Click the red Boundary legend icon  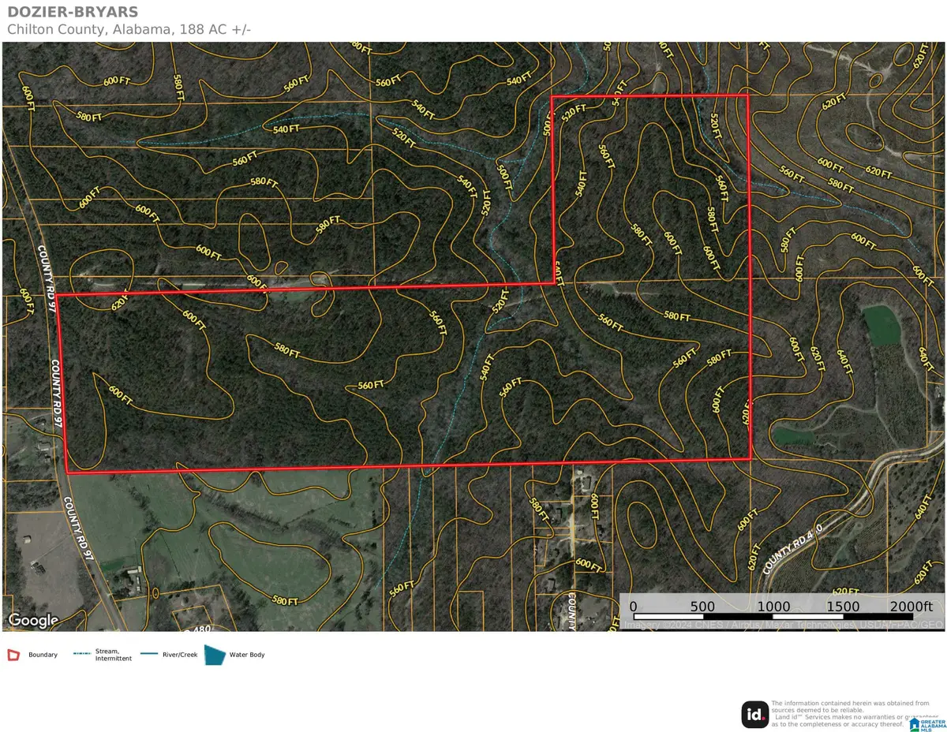[13, 654]
